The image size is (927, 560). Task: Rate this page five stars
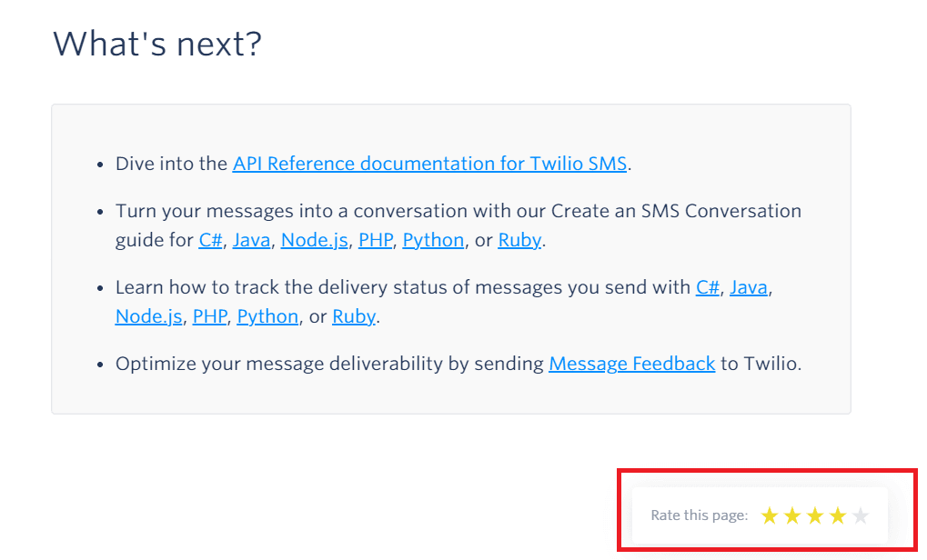click(861, 516)
